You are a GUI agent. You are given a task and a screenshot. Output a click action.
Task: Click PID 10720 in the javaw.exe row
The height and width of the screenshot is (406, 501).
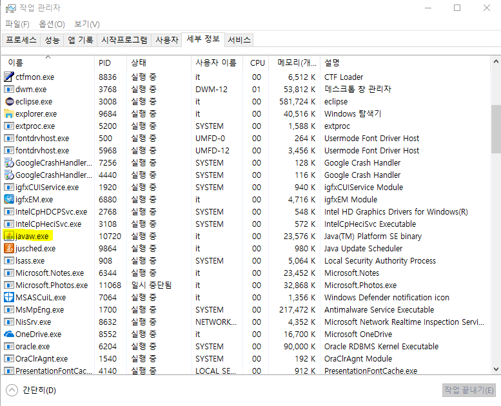pyautogui.click(x=110, y=236)
